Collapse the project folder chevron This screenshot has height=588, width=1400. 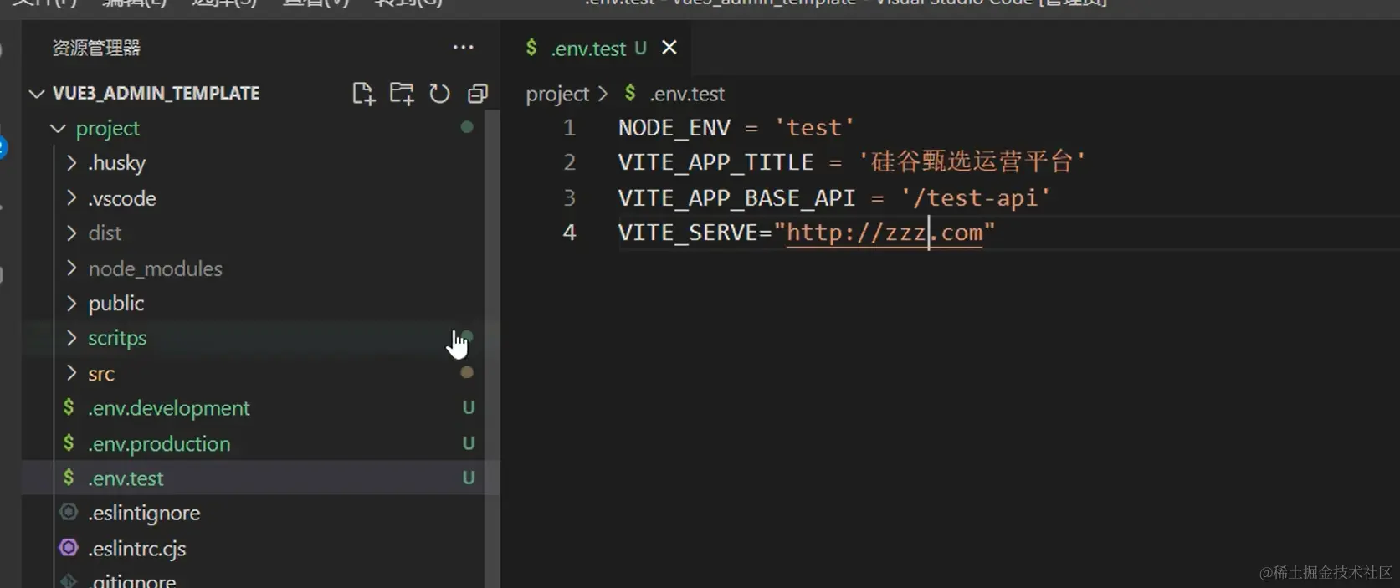coord(58,129)
